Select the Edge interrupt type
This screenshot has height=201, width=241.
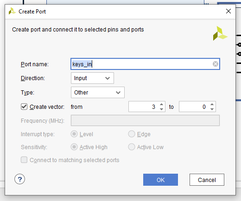pos(132,134)
